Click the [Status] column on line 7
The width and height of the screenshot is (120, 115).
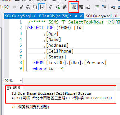56,57
